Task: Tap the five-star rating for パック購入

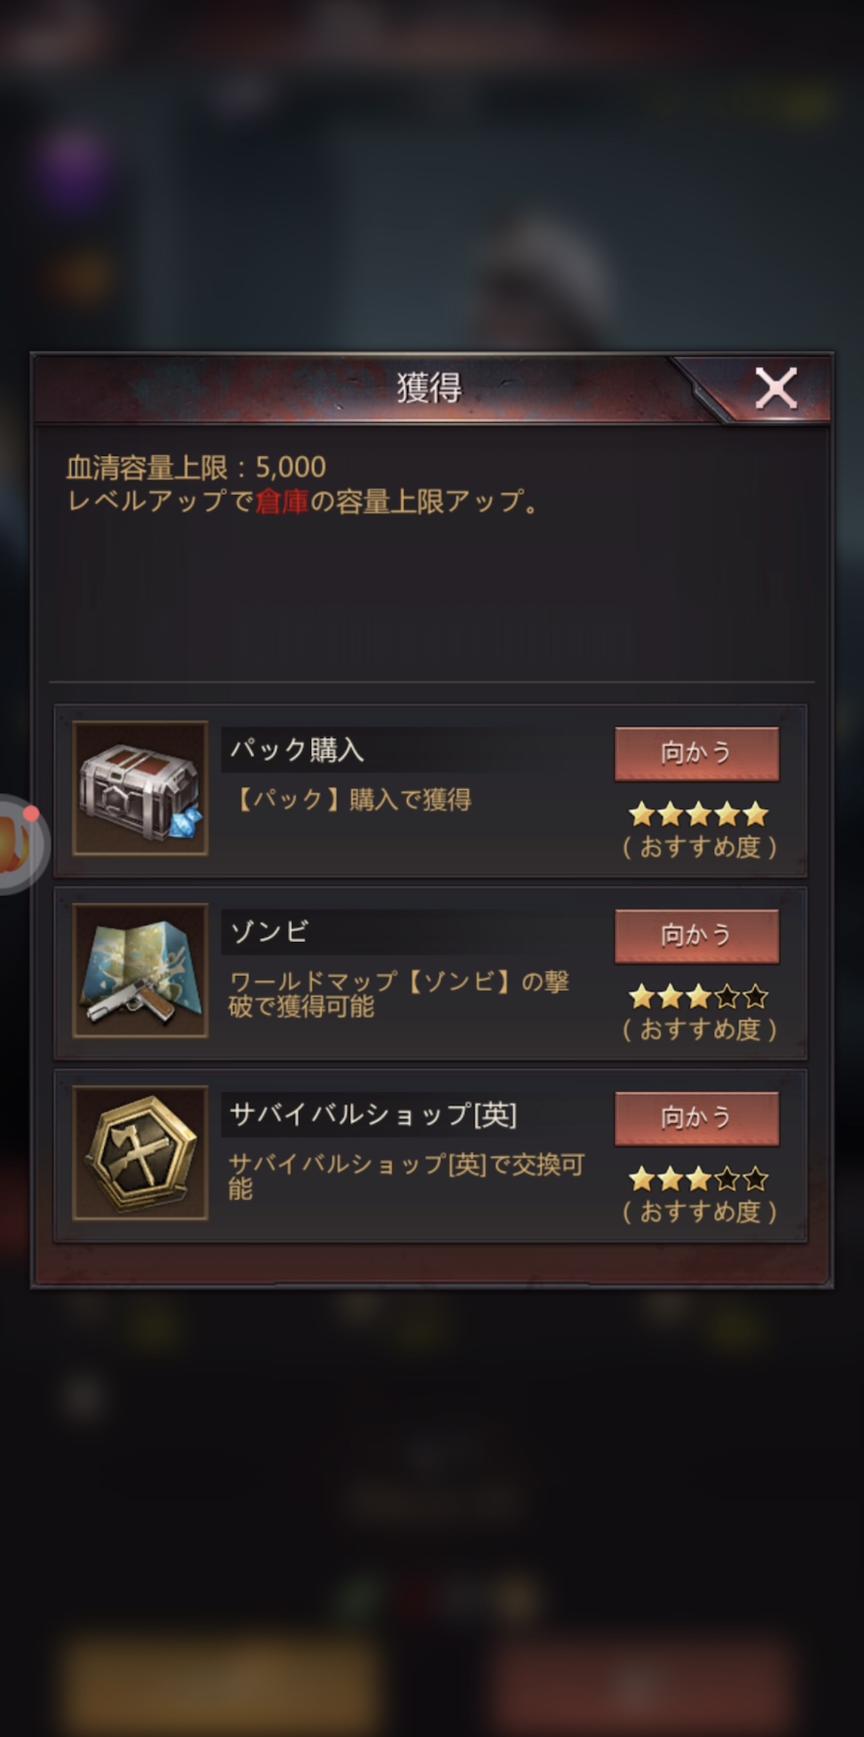Action: click(x=699, y=814)
